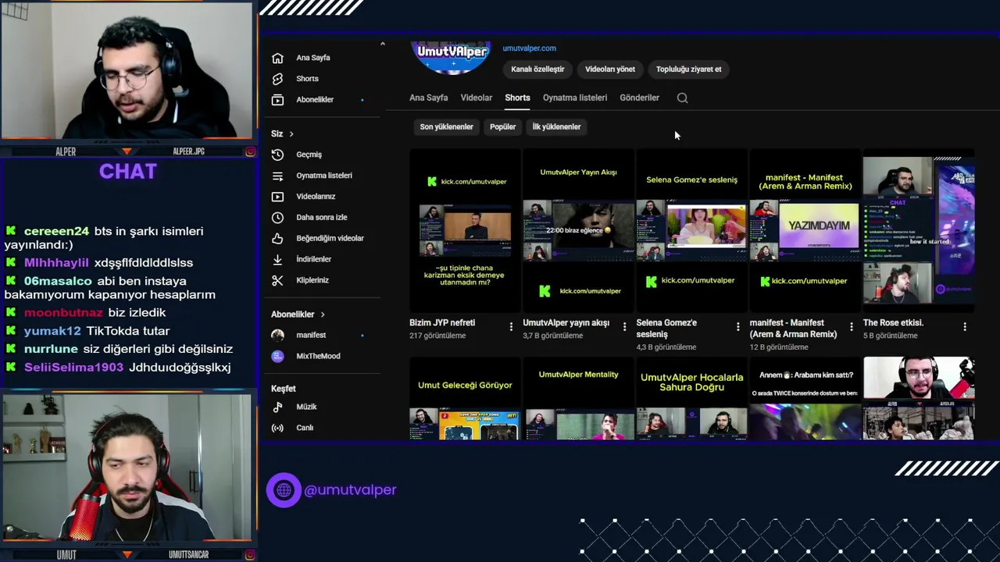Viewport: 1000px width, 562px height.
Task: Switch to Oynatma listeleri channel tab
Action: click(x=575, y=98)
